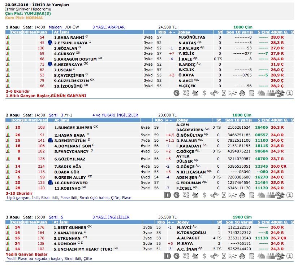Screen dimensions: 302x265
Task: Open the info icon for race 1
Action: point(289,93)
